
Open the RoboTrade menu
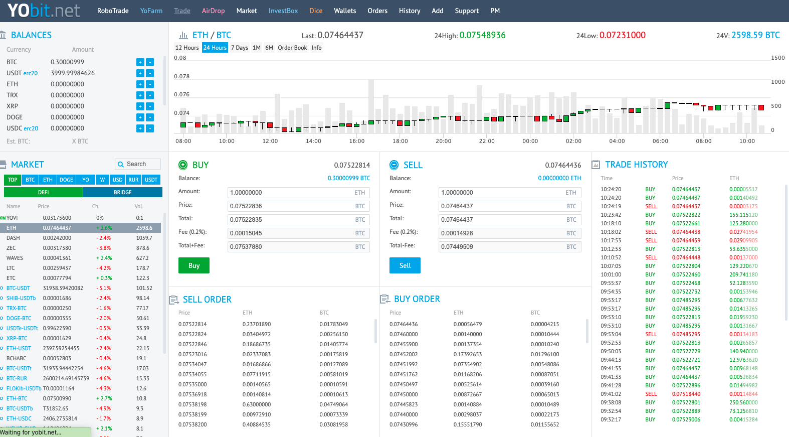(x=113, y=11)
